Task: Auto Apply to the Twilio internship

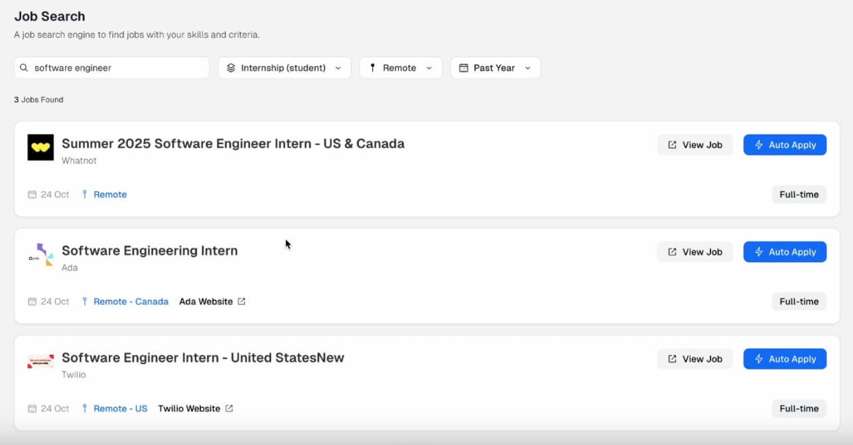Action: 785,359
